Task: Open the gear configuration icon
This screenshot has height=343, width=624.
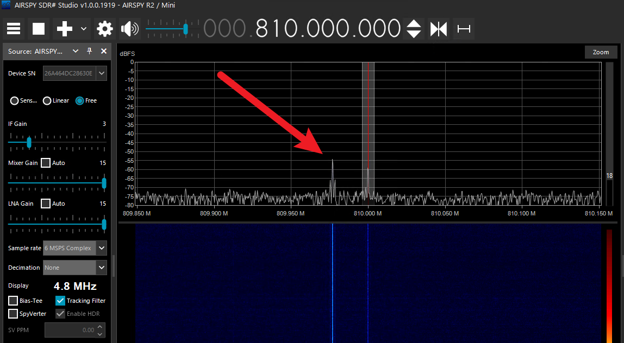Action: point(105,29)
